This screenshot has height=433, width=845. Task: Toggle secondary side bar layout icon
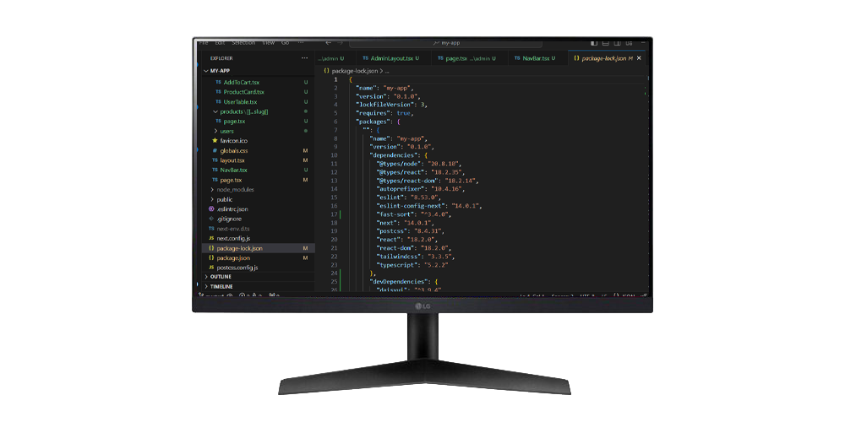(618, 43)
